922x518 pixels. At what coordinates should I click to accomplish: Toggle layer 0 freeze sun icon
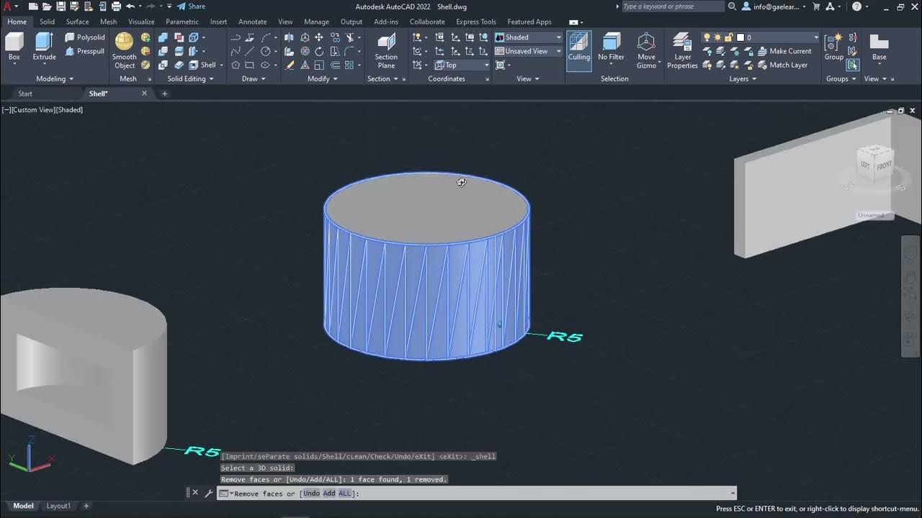(x=717, y=37)
